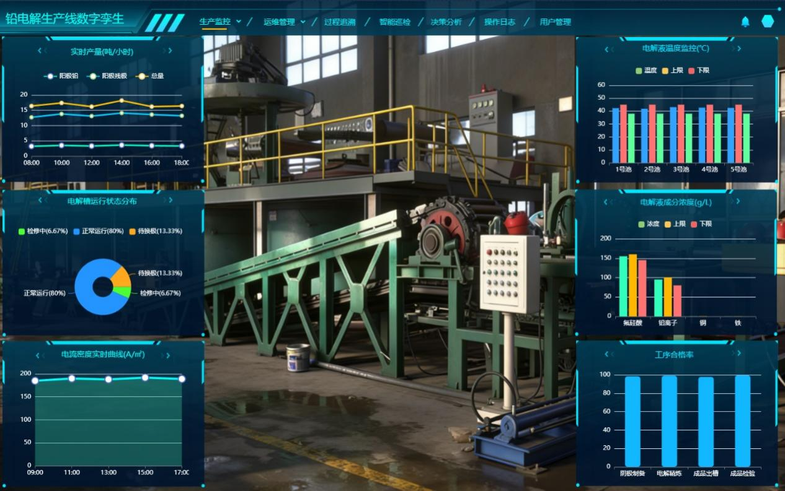Toggle the 总量 series legend item
Image resolution: width=785 pixels, height=491 pixels.
pyautogui.click(x=150, y=76)
